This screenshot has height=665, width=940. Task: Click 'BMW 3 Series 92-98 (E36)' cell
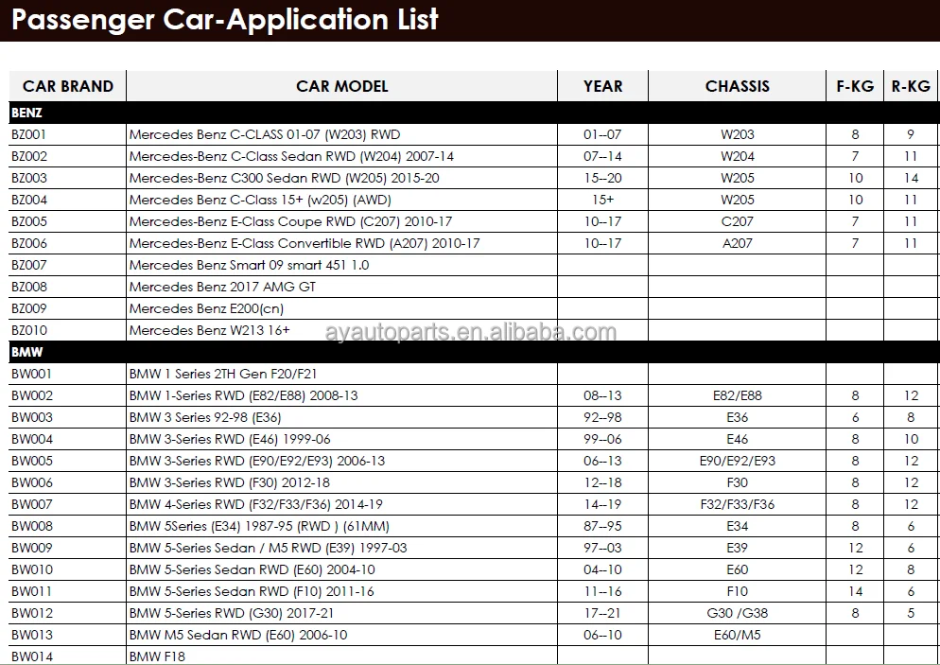coord(341,417)
